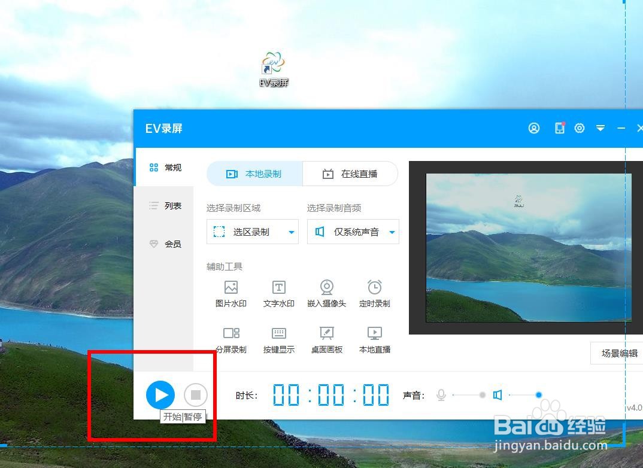
Task: Open the user account icon in title bar
Action: 534,128
